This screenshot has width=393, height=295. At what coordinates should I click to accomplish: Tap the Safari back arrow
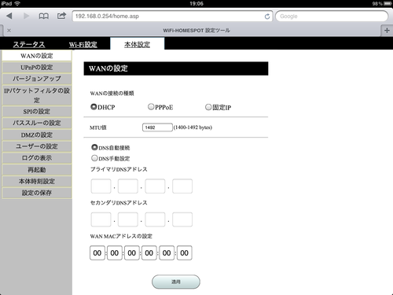(x=9, y=16)
